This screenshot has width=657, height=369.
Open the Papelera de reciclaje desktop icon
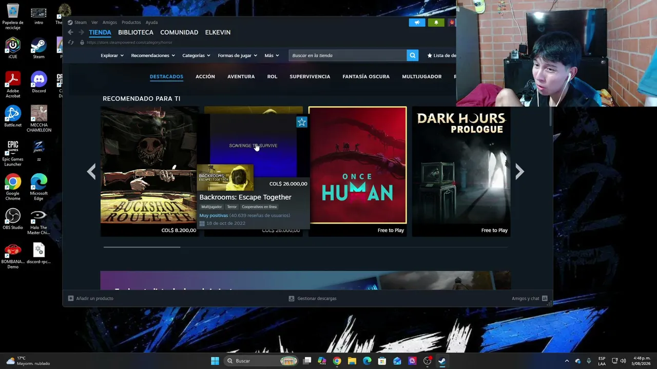pos(13,16)
